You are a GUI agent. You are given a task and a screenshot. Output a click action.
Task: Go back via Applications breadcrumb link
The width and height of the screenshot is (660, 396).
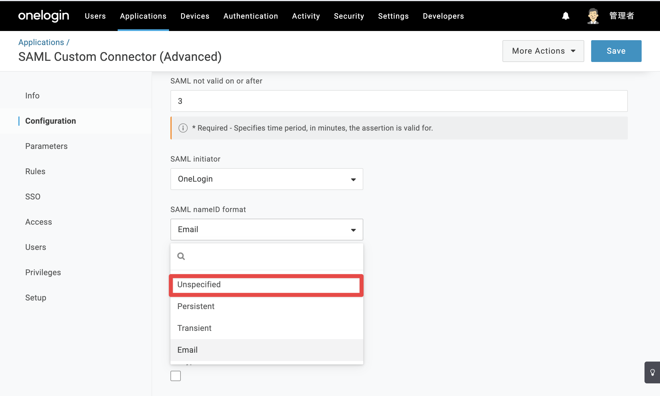click(41, 42)
